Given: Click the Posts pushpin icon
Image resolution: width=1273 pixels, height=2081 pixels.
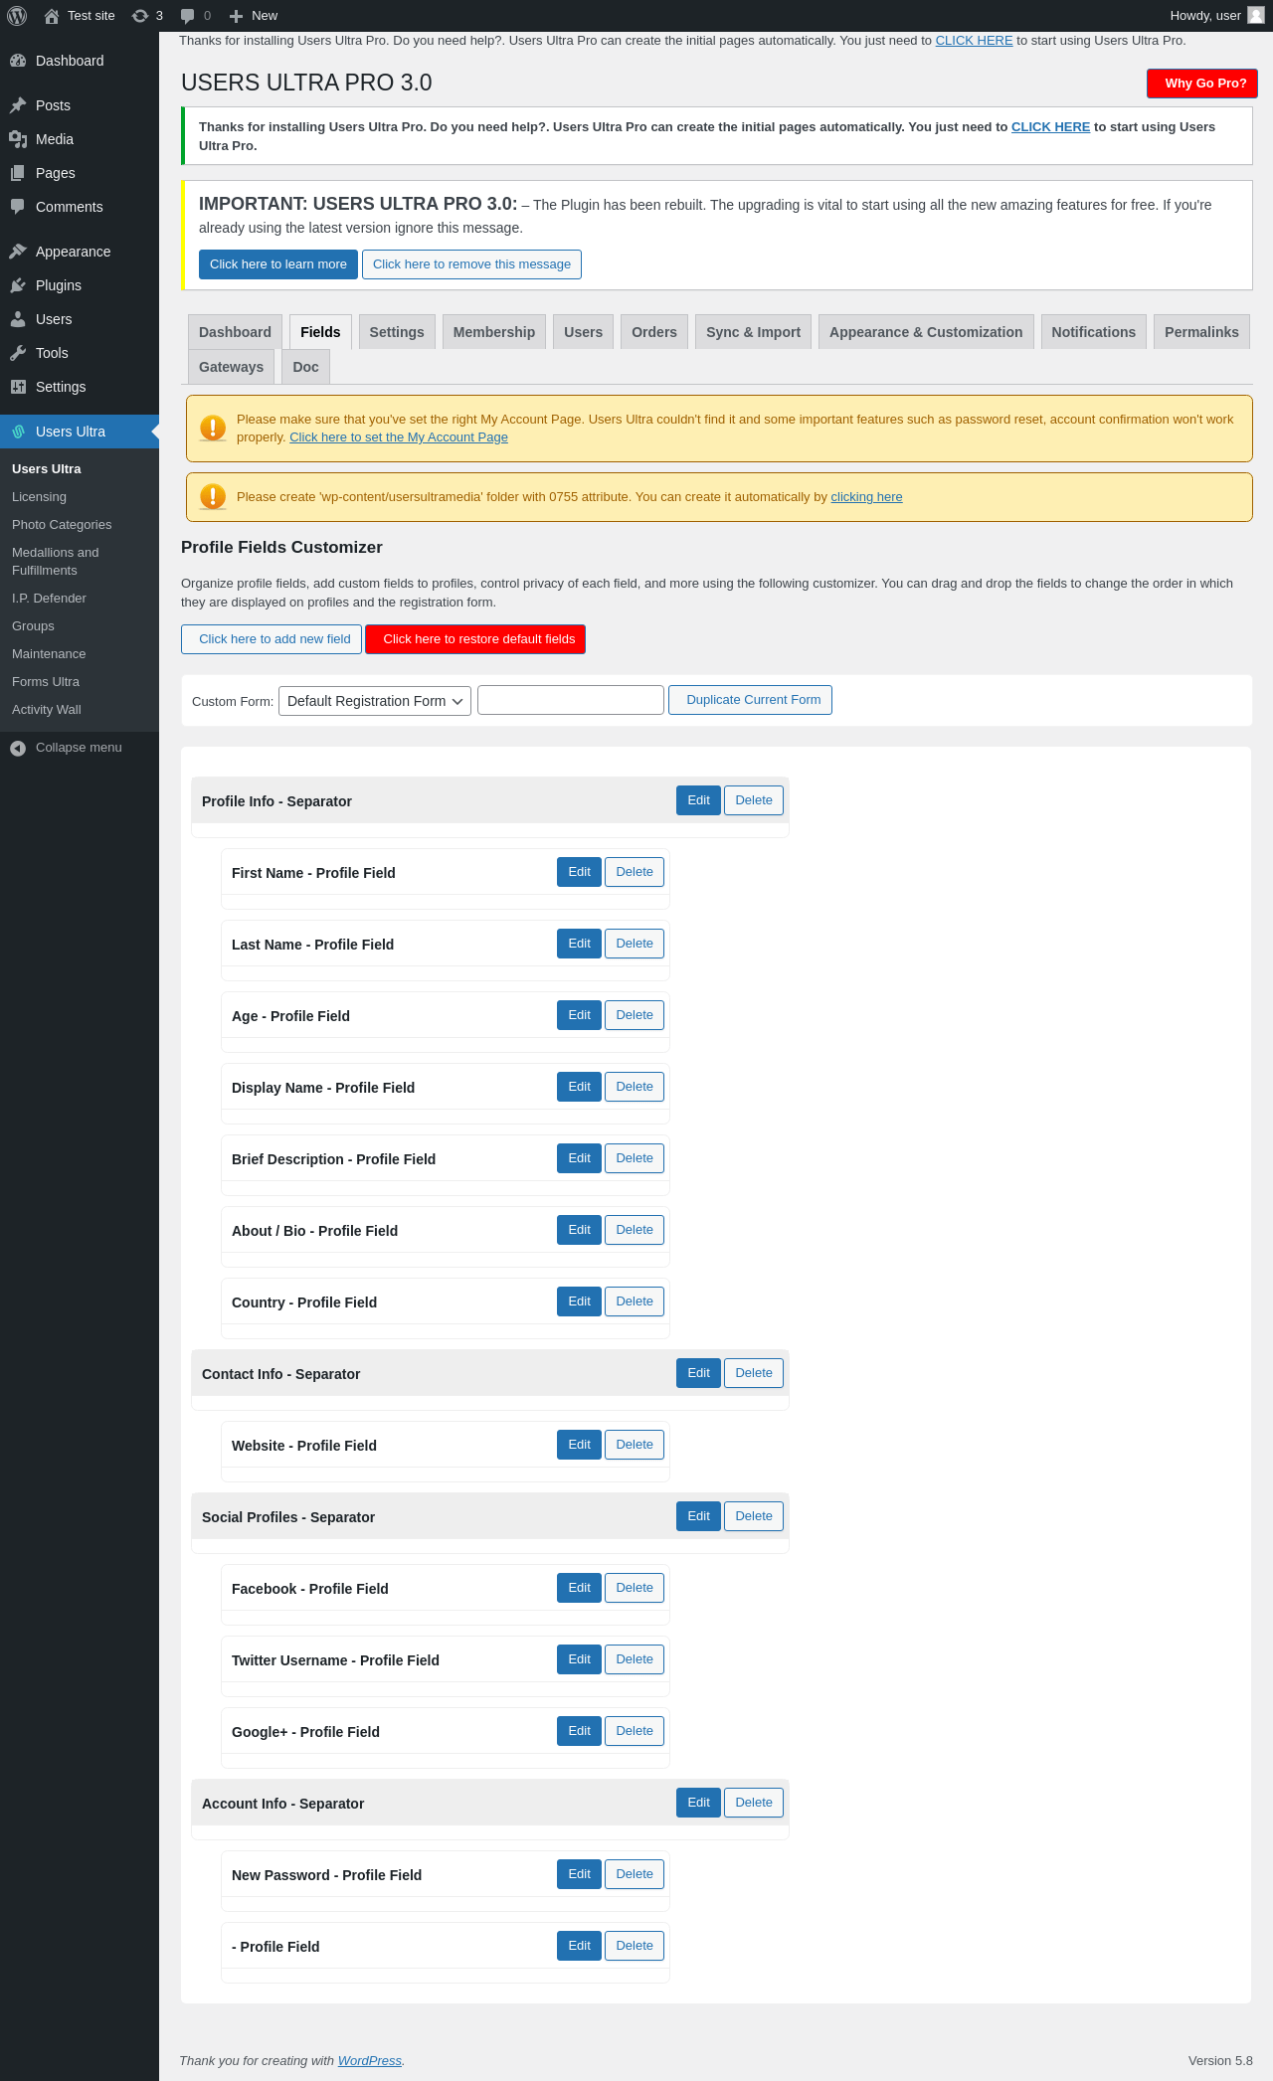Looking at the screenshot, I should coord(18,105).
